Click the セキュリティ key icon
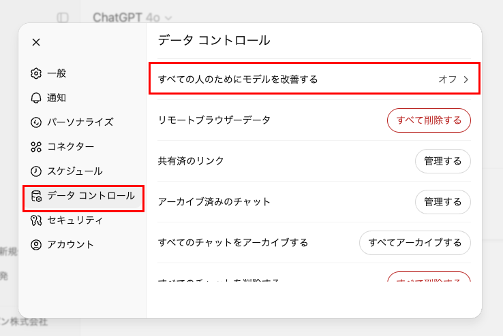 36,220
